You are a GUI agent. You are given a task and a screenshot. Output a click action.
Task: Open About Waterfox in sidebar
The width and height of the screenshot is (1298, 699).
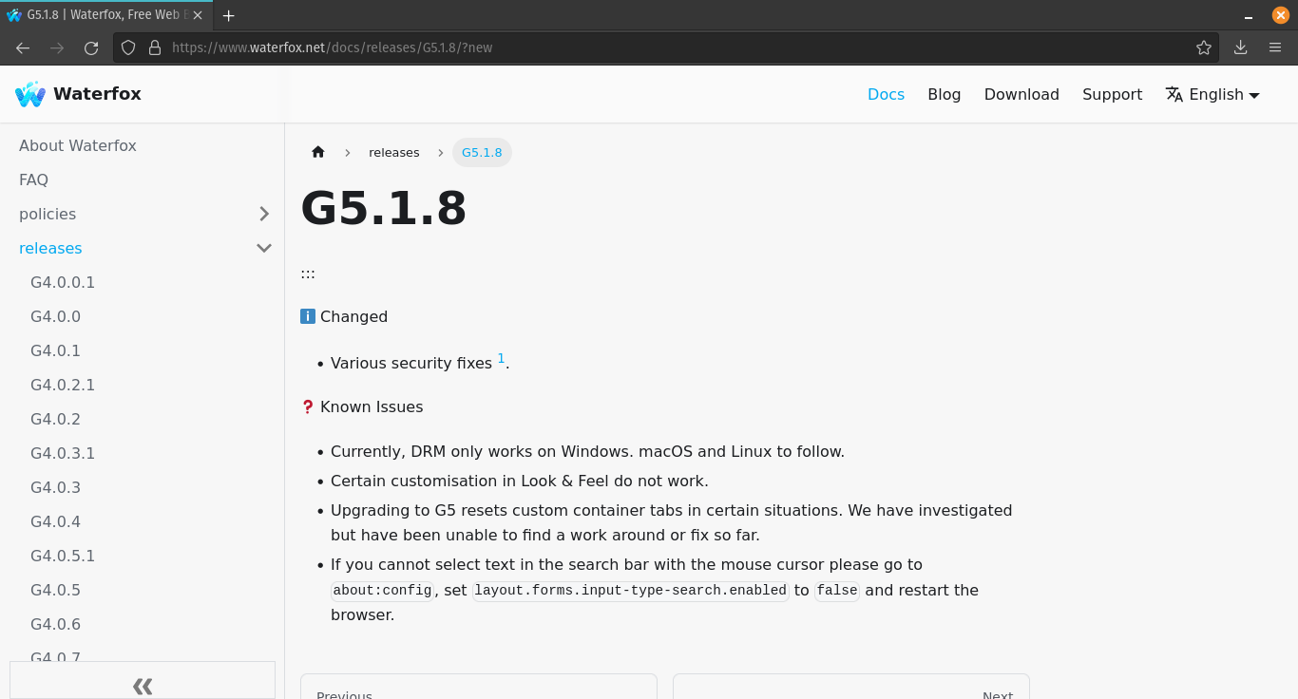[78, 145]
